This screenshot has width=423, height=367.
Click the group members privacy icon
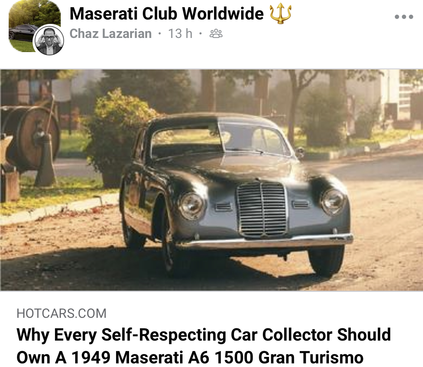point(216,34)
